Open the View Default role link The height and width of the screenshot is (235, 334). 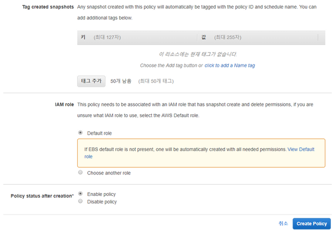point(301,149)
